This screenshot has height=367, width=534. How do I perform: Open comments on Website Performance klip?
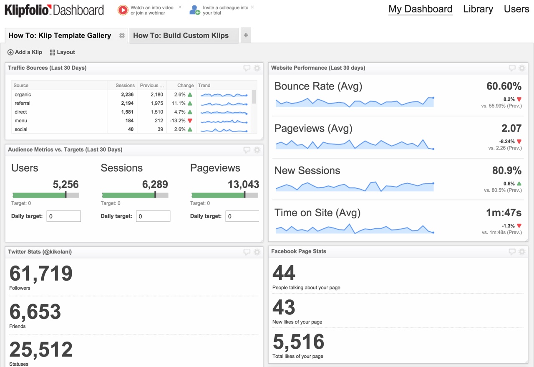512,68
